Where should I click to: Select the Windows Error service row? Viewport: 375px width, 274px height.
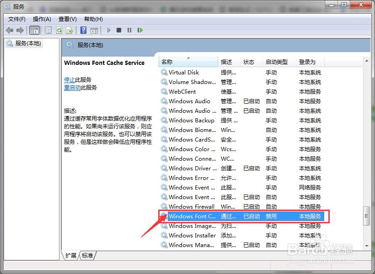click(241, 178)
